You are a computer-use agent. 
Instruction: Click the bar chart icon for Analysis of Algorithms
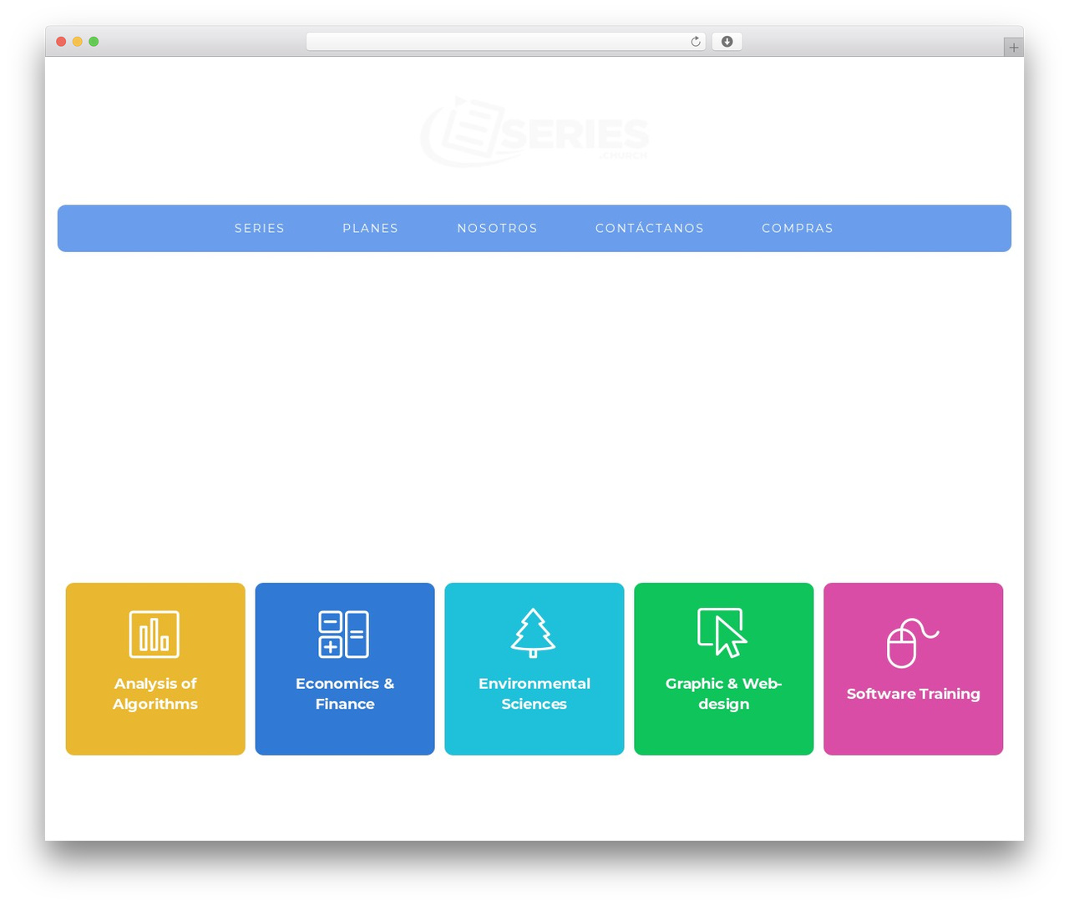pyautogui.click(x=155, y=635)
